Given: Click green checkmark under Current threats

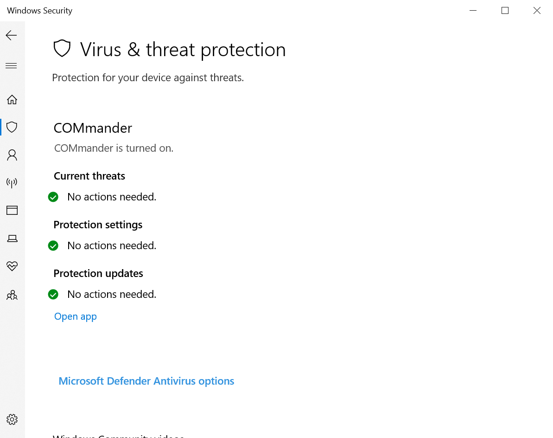Looking at the screenshot, I should point(53,197).
